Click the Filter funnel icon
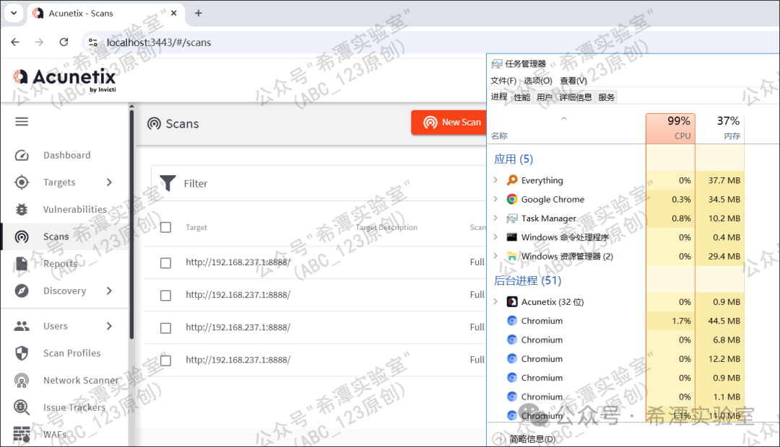The height and width of the screenshot is (447, 780). pyautogui.click(x=168, y=183)
